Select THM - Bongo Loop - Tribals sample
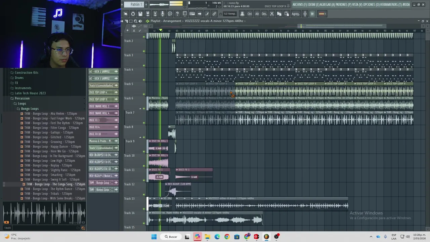430x242 pixels. point(48,194)
